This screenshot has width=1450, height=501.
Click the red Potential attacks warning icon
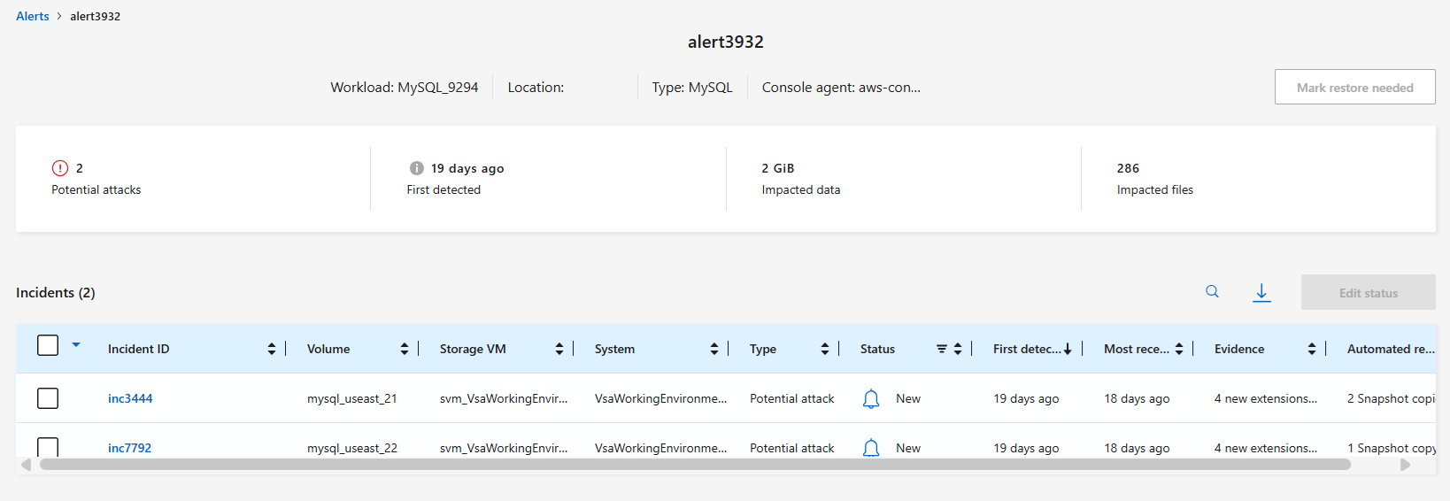click(60, 168)
